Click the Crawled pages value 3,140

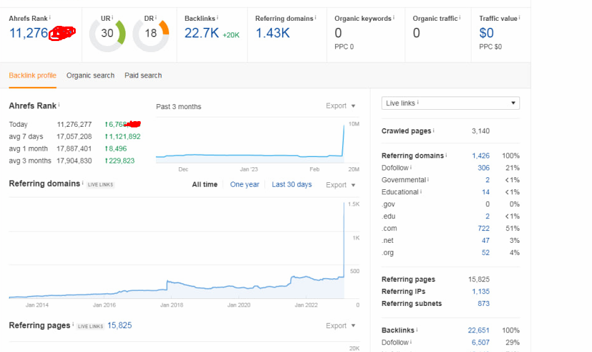pos(481,131)
